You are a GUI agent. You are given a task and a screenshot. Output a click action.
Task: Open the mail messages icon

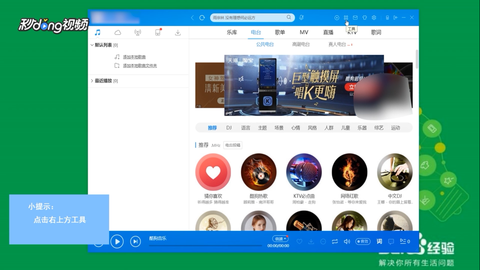[x=355, y=18]
